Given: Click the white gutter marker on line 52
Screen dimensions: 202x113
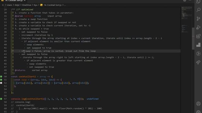Looking at the screenshot, I should 1,83.
